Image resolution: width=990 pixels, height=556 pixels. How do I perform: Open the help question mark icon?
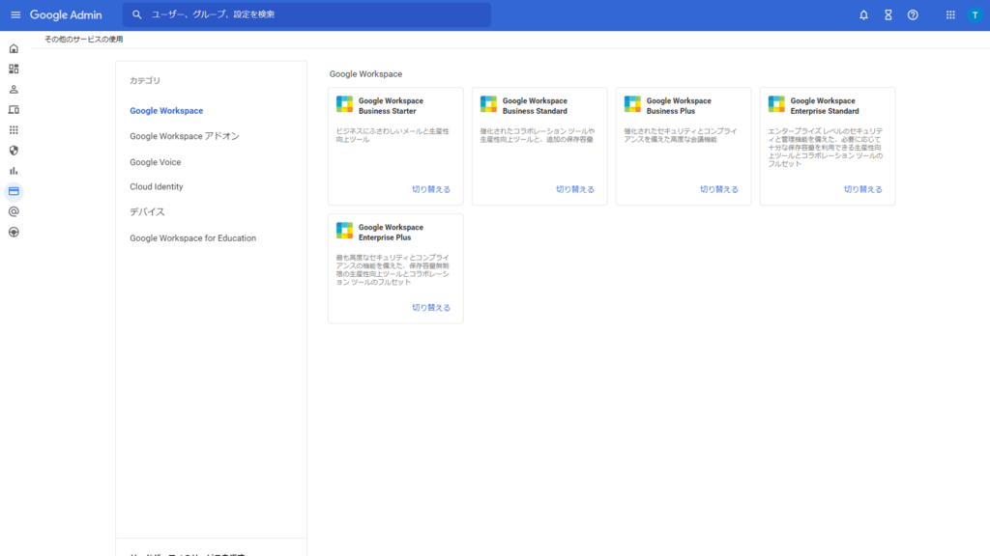(913, 15)
